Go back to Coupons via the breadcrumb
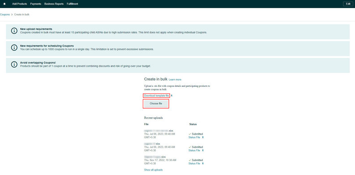This screenshot has height=175, width=355. pyautogui.click(x=5, y=14)
